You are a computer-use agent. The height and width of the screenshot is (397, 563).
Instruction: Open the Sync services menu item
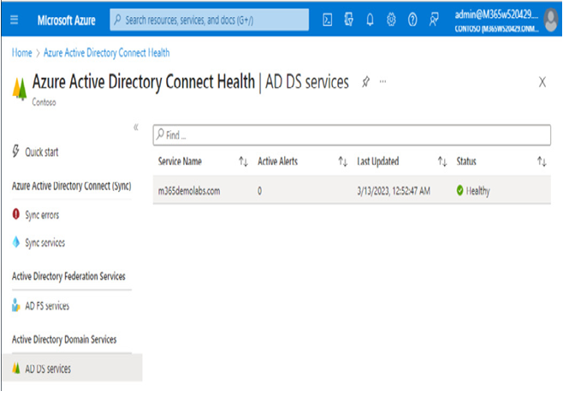[44, 243]
